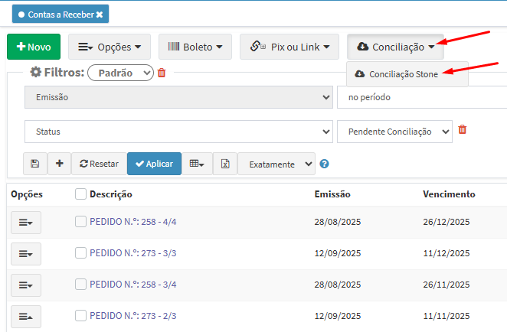
Task: Add a new filter with plus icon
Action: click(x=59, y=164)
